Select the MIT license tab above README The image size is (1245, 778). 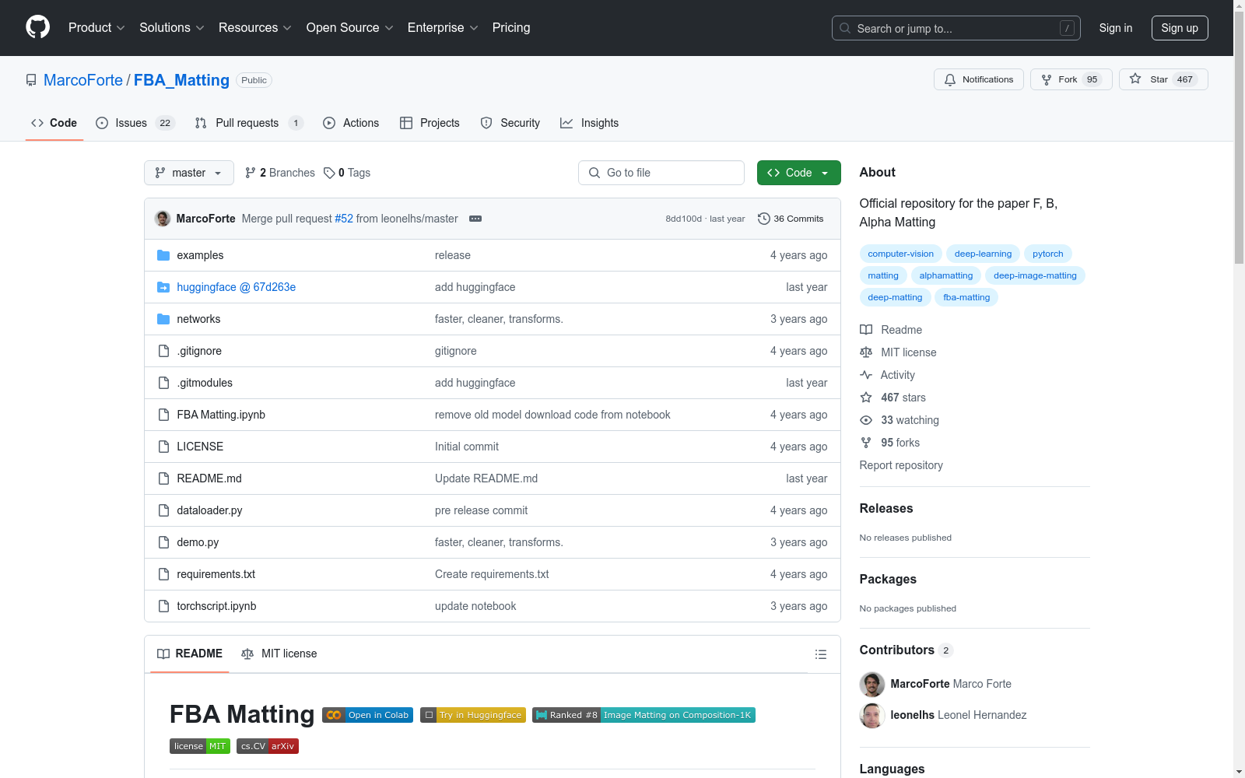click(x=279, y=654)
